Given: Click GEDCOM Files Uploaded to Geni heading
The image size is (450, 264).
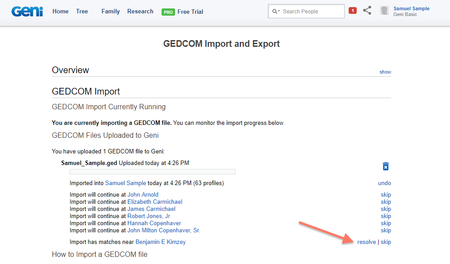Looking at the screenshot, I should [x=105, y=135].
